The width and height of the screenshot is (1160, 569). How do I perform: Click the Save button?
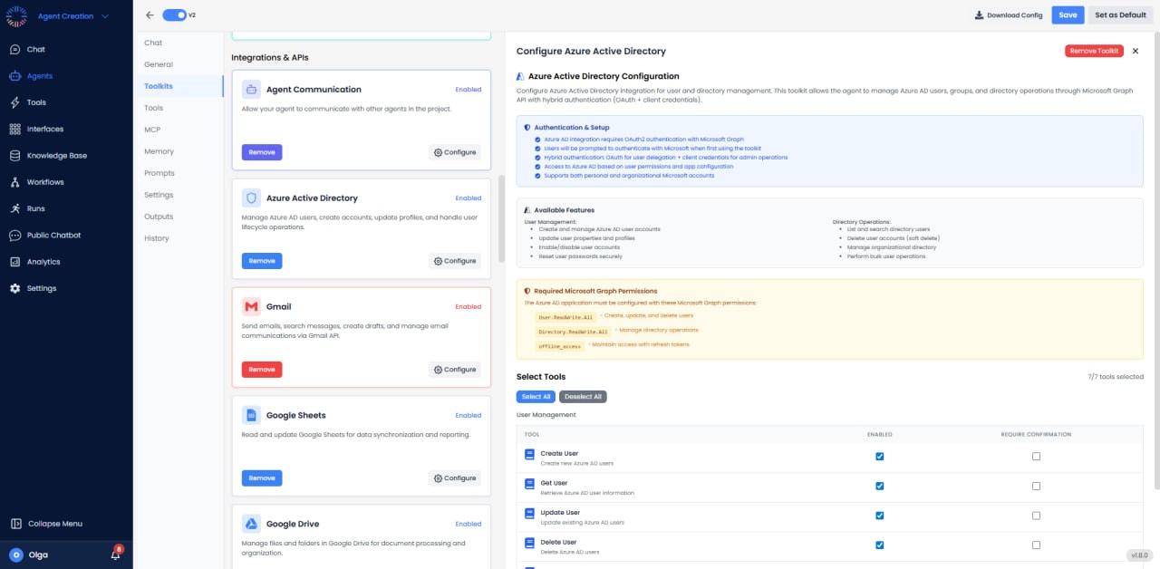pyautogui.click(x=1068, y=14)
